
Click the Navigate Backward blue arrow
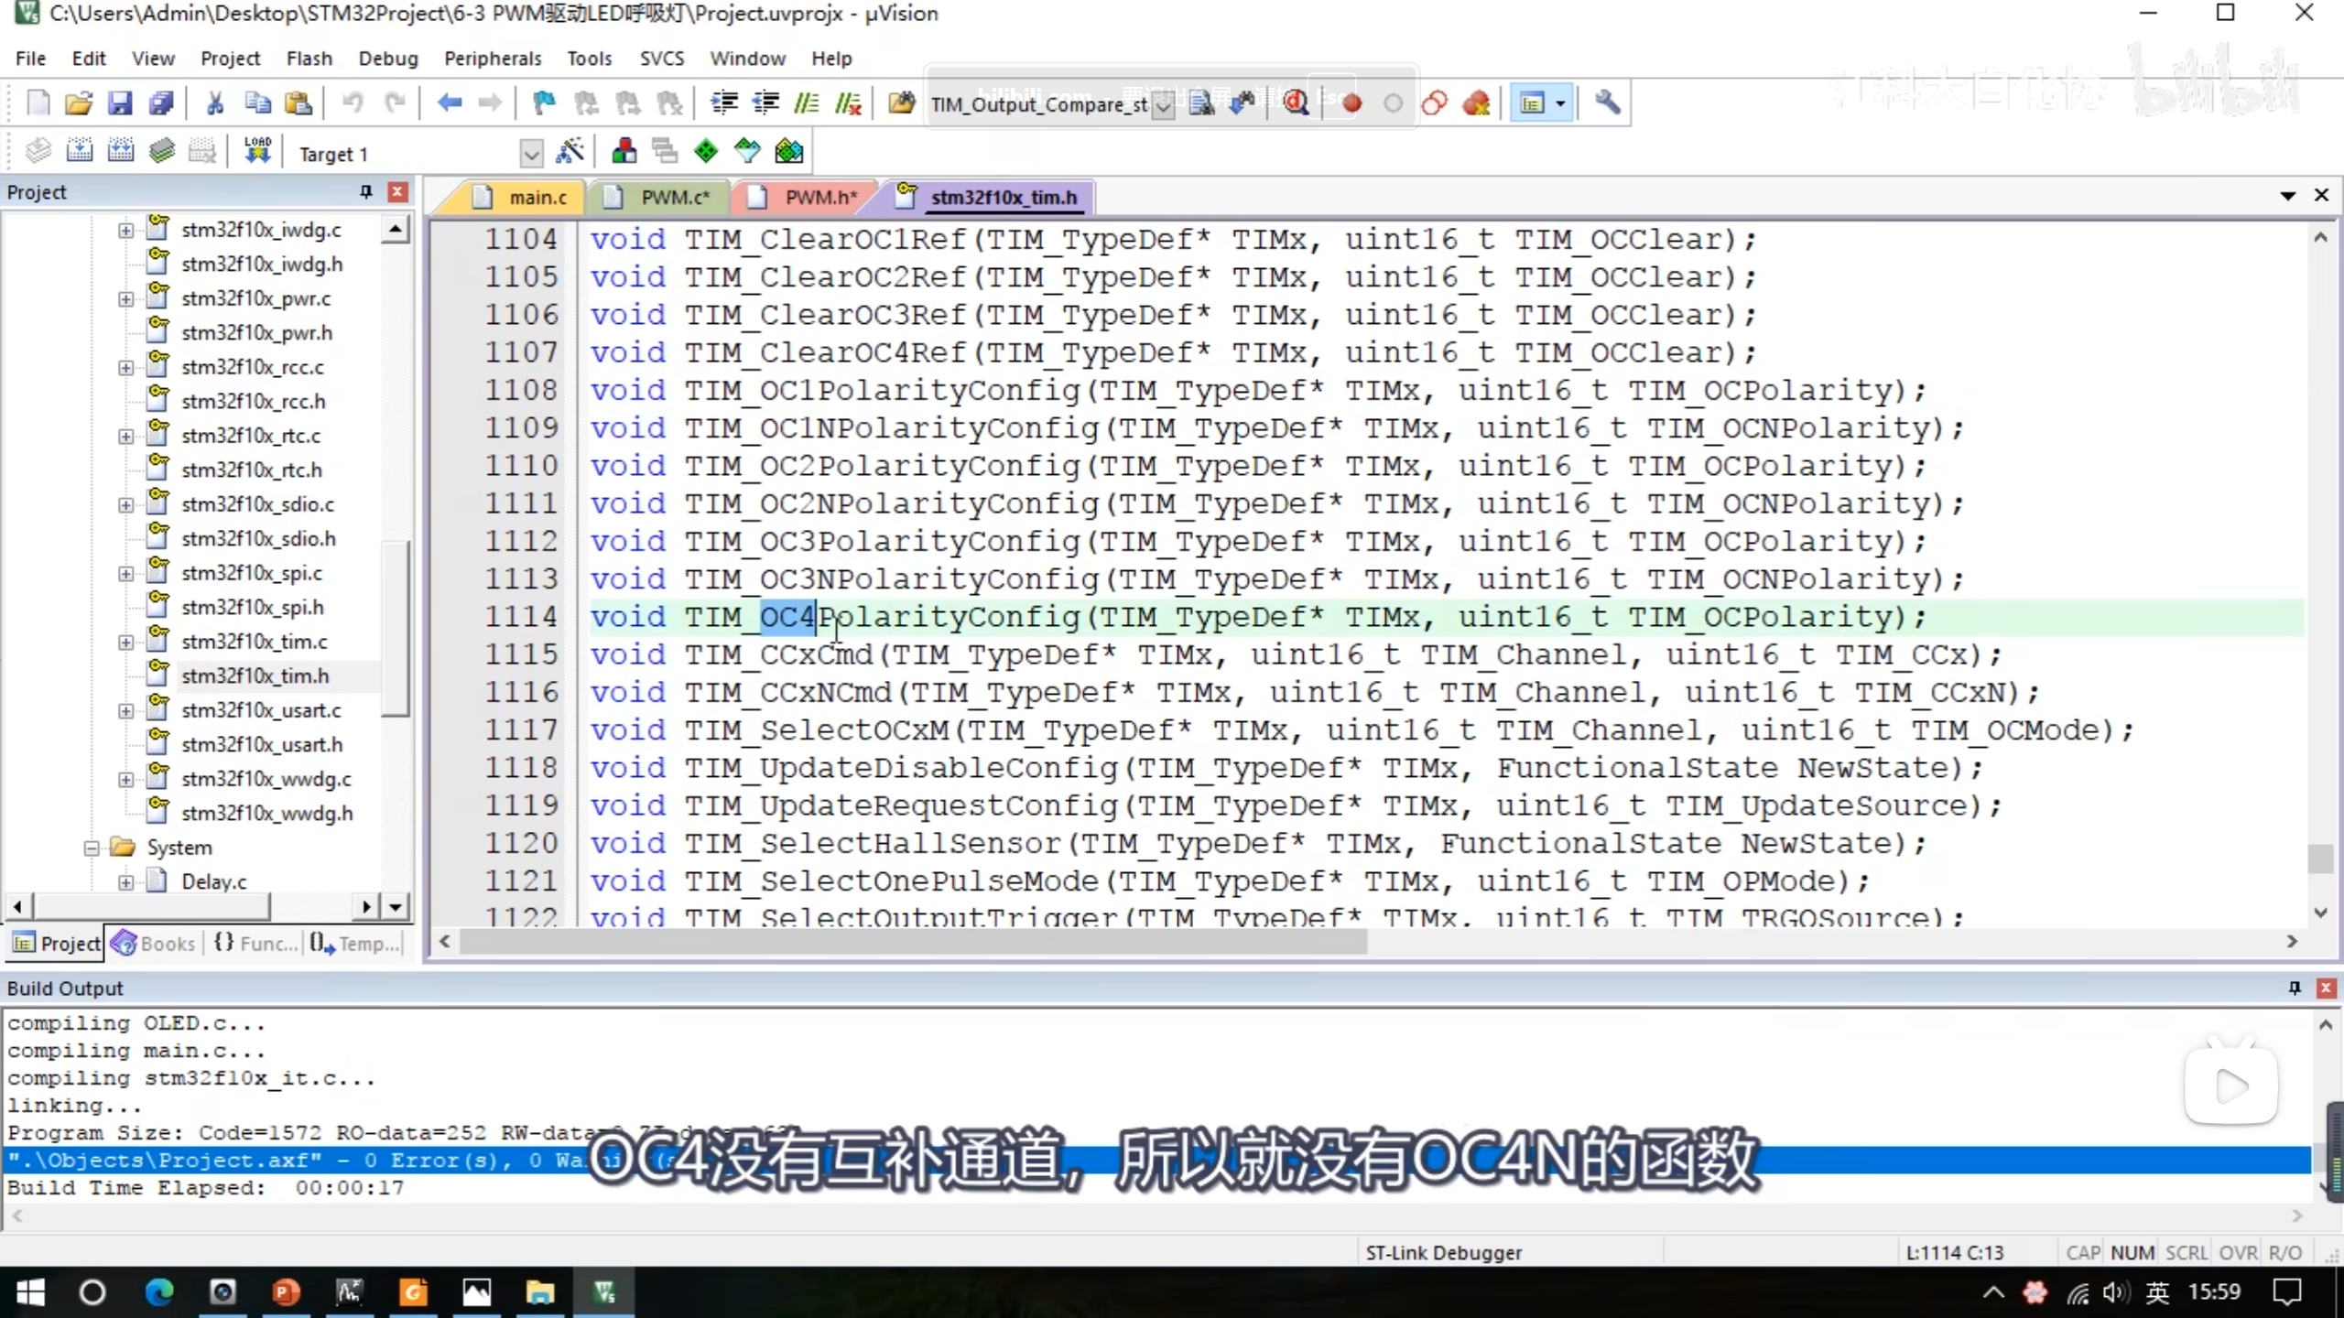[449, 103]
